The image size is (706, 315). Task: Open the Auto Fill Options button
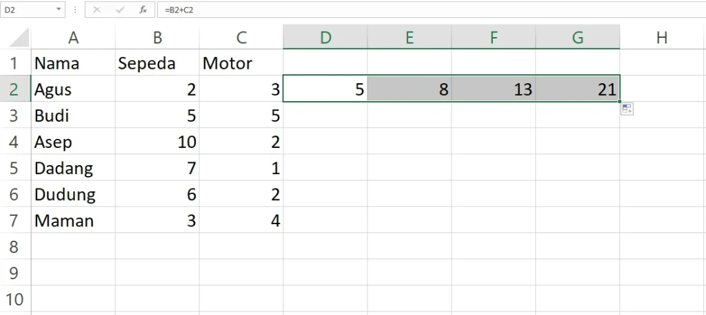coord(627,109)
